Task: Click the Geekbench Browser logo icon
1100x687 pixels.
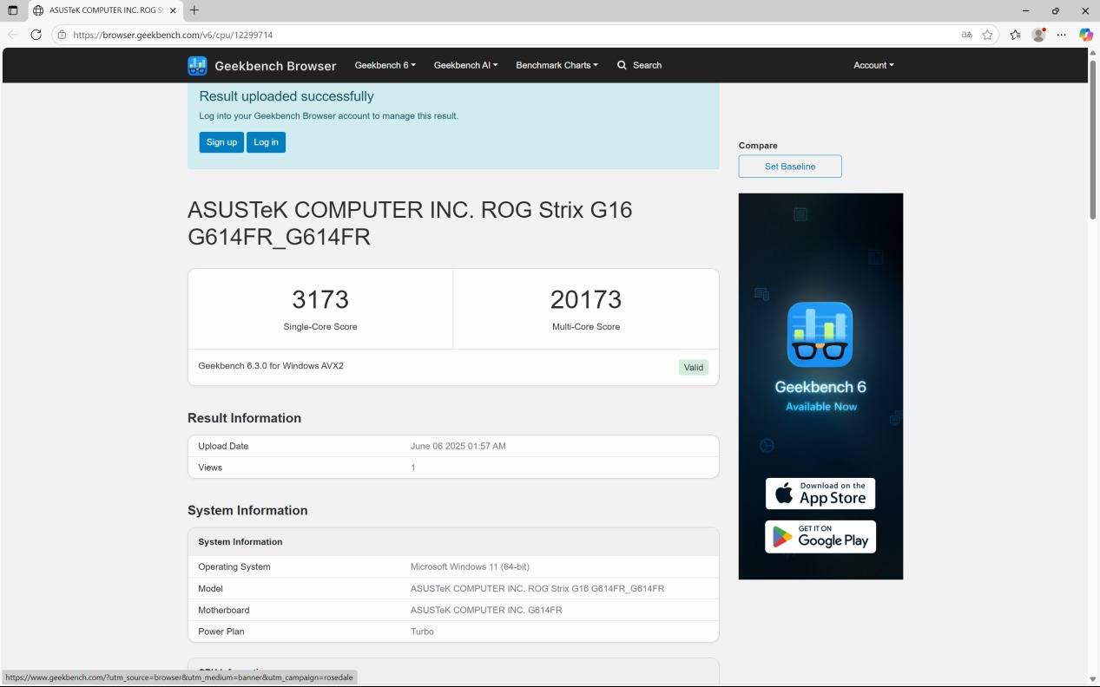Action: 197,66
